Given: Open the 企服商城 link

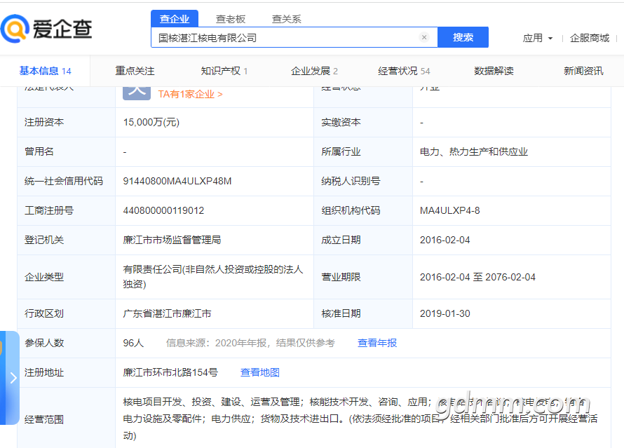Looking at the screenshot, I should click(x=590, y=38).
